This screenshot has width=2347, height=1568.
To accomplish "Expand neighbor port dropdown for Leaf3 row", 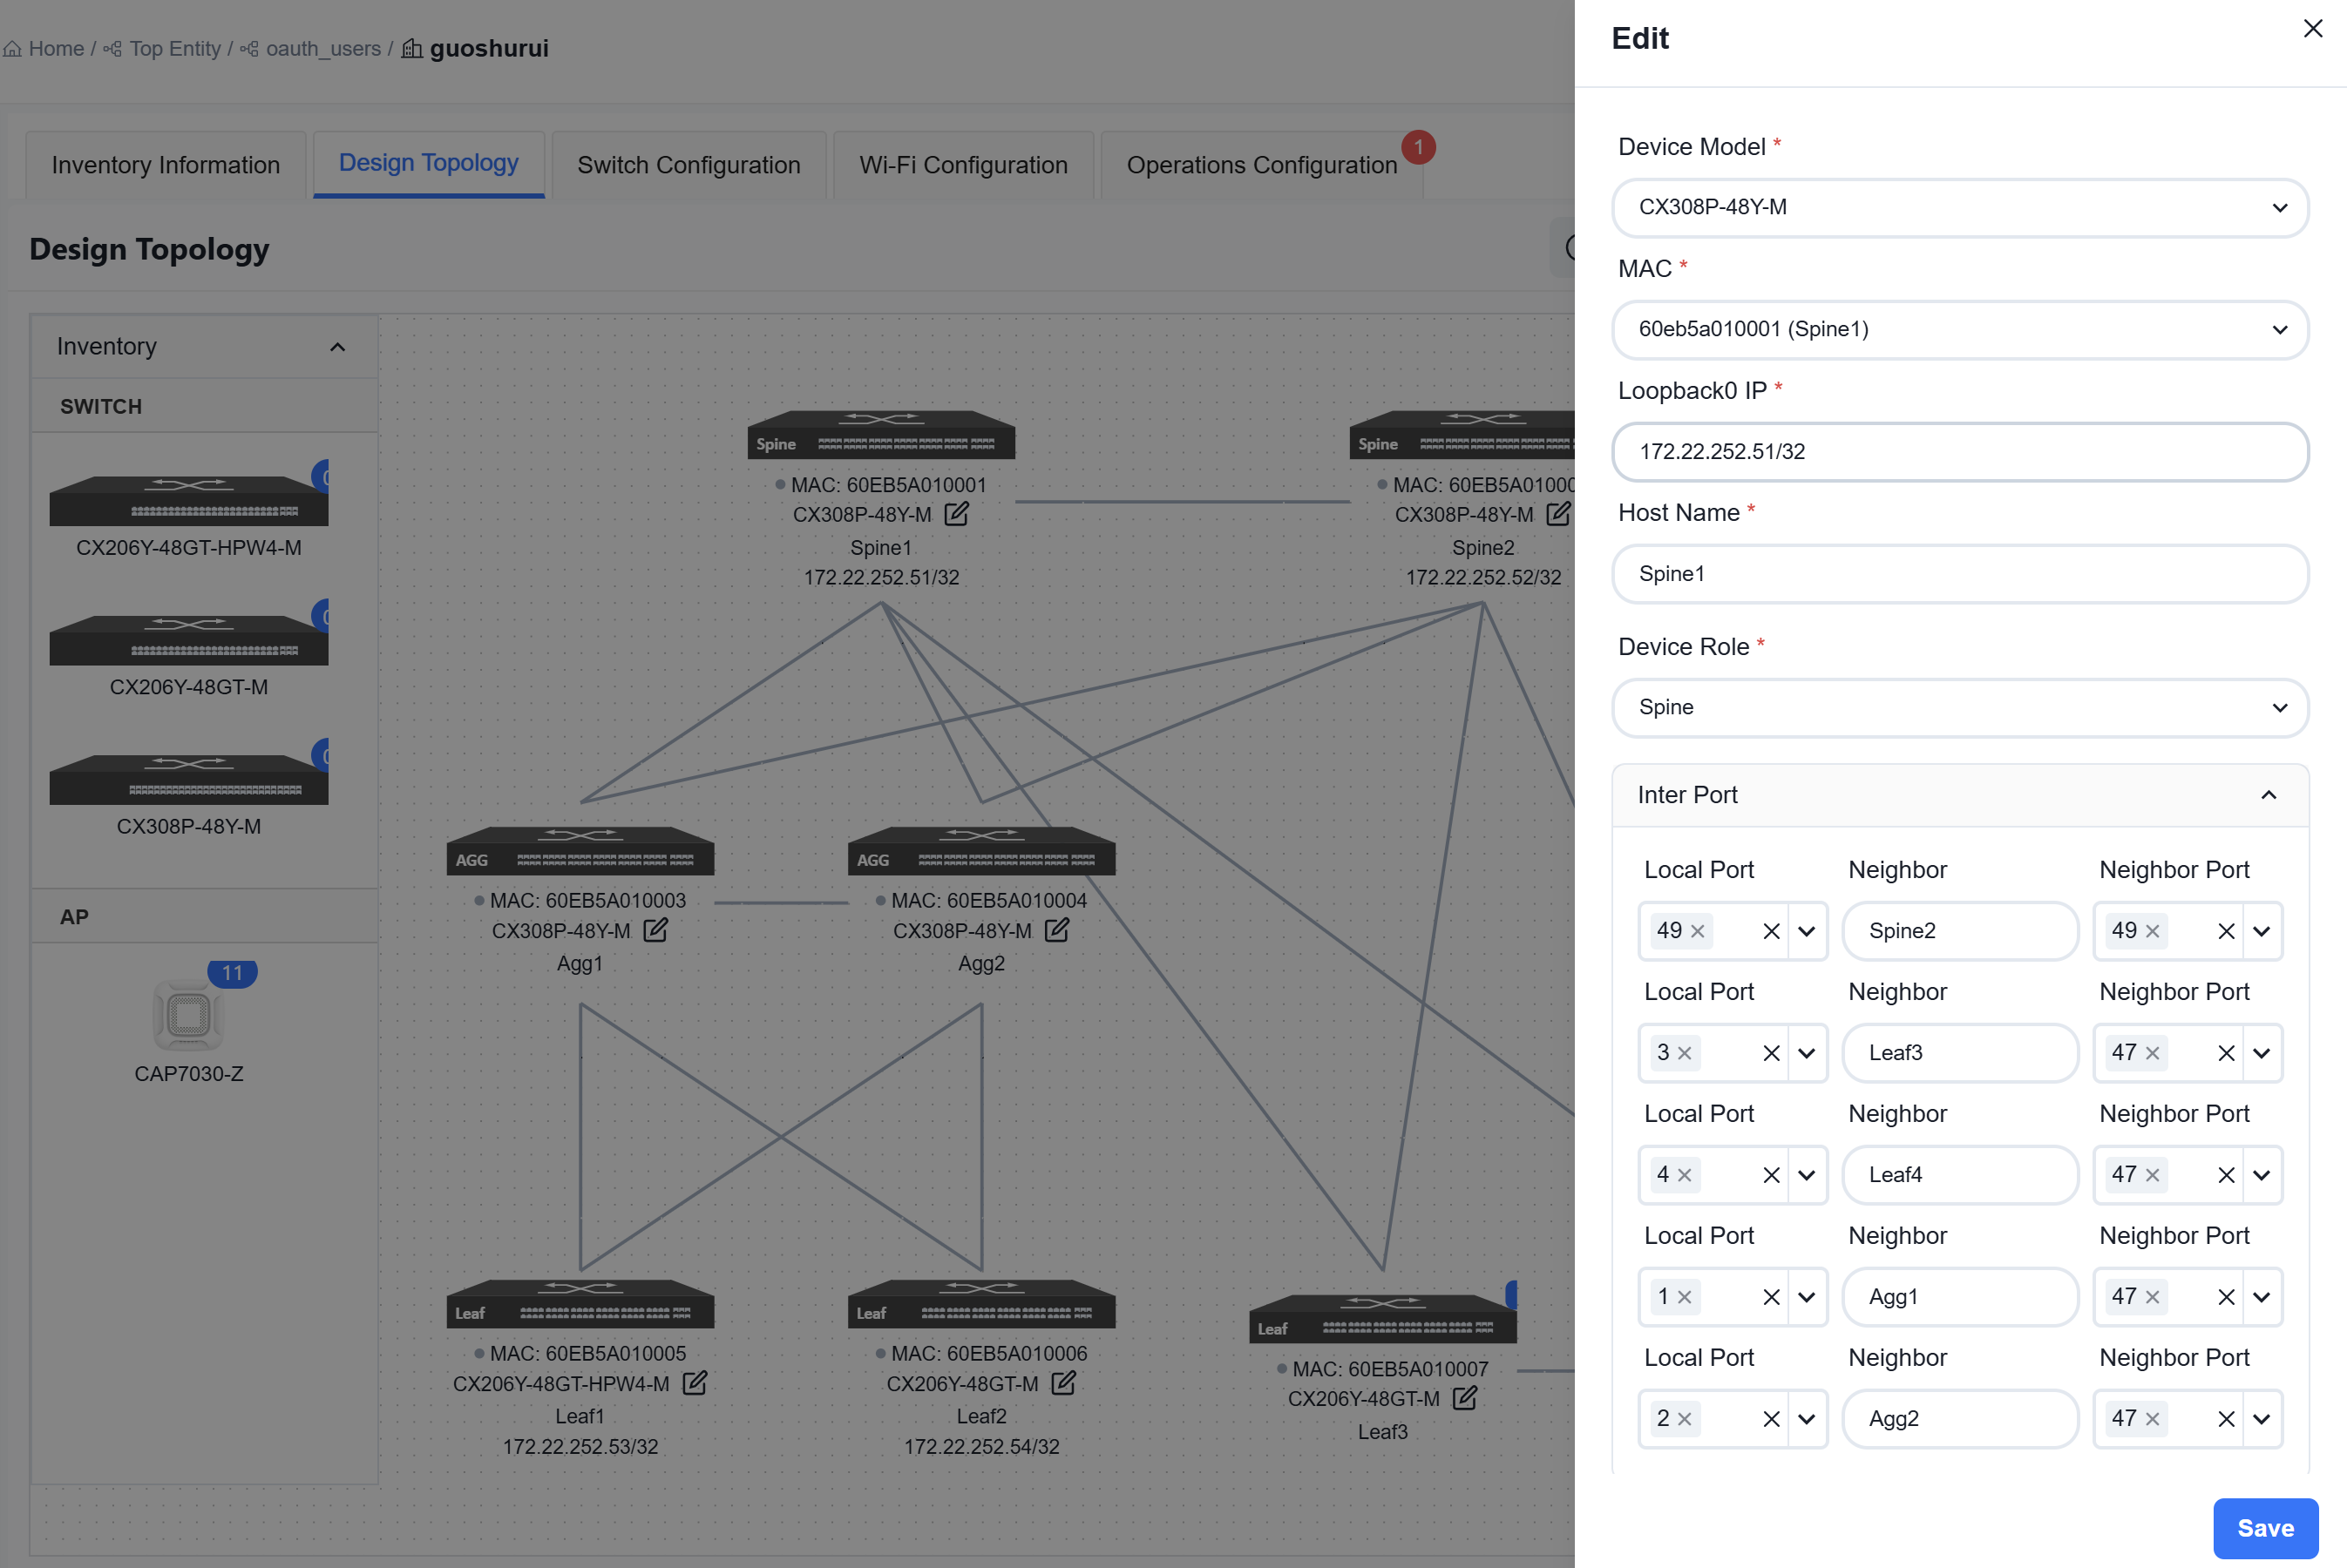I will (x=2261, y=1054).
